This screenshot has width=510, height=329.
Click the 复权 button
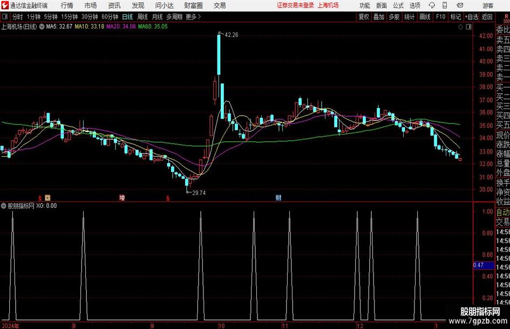tap(364, 17)
